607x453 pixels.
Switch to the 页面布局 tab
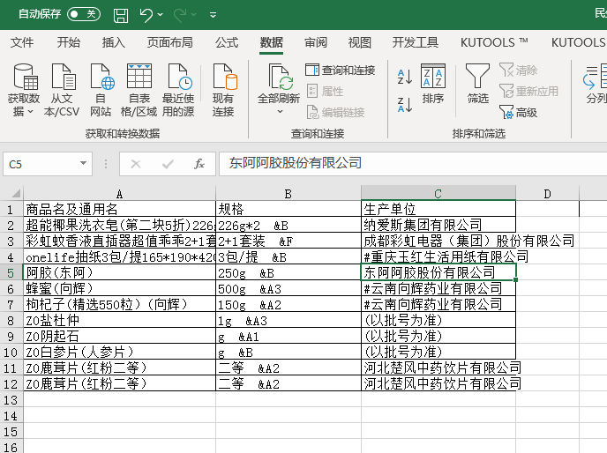[x=170, y=42]
